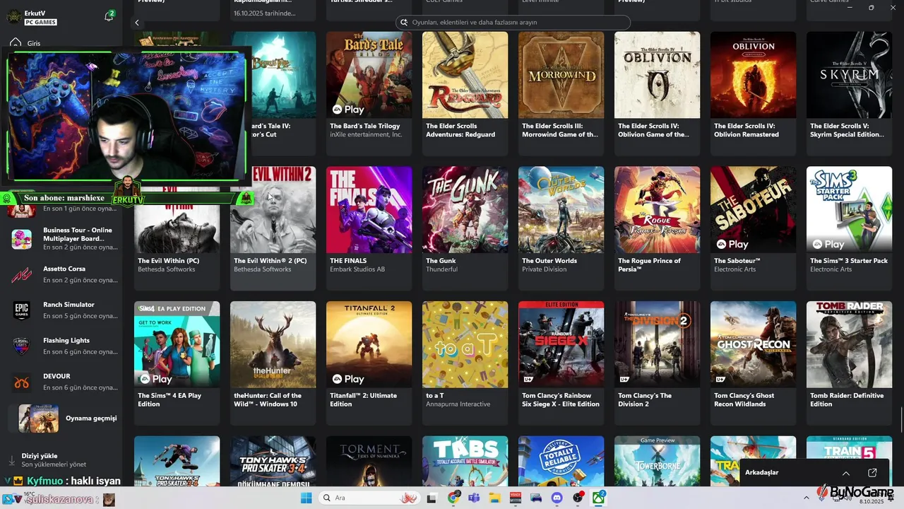This screenshot has height=509, width=904.
Task: Open The Gunk game tile
Action: click(465, 228)
